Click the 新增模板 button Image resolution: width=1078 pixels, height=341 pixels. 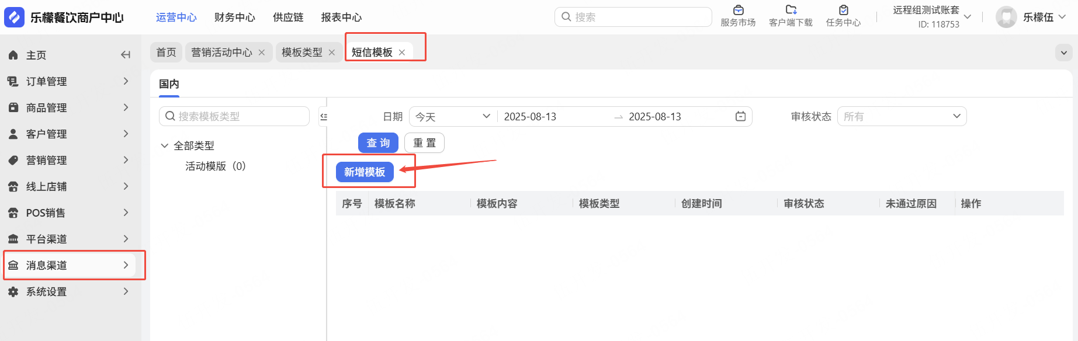(x=365, y=172)
